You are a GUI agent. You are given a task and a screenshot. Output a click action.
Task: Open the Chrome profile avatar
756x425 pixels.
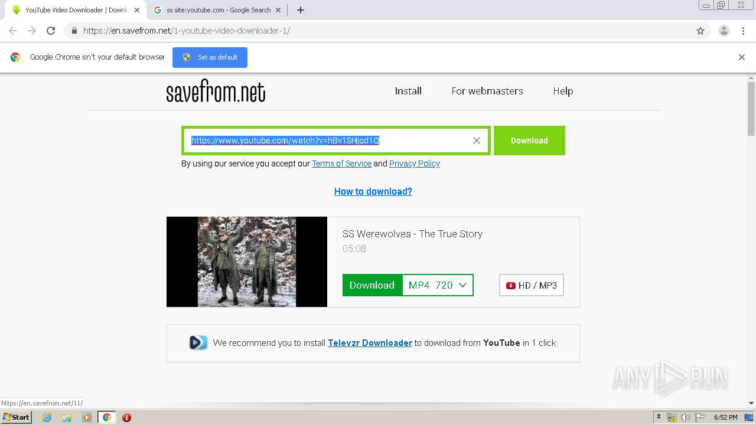pyautogui.click(x=724, y=31)
